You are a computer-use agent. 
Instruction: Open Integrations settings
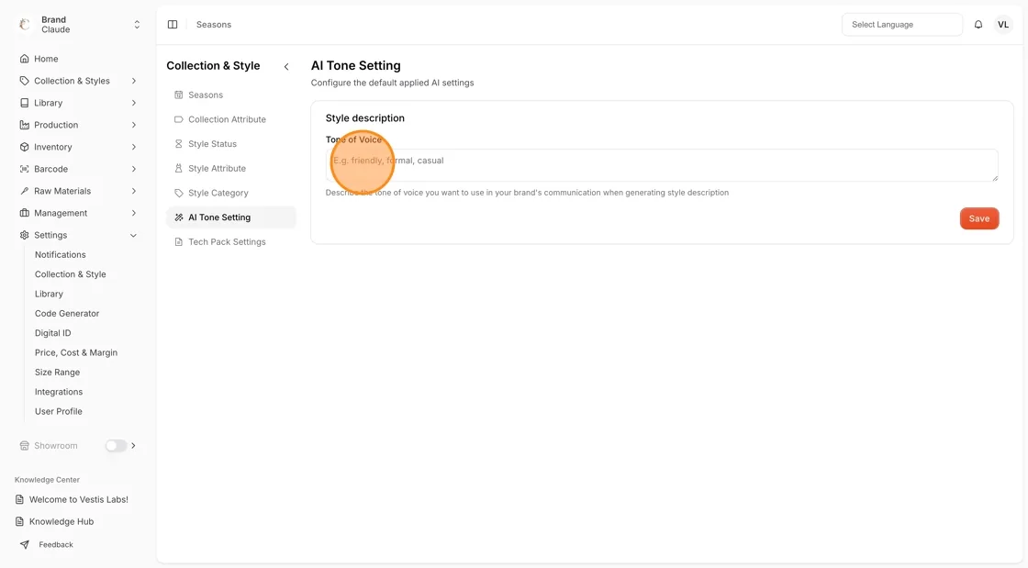click(59, 392)
